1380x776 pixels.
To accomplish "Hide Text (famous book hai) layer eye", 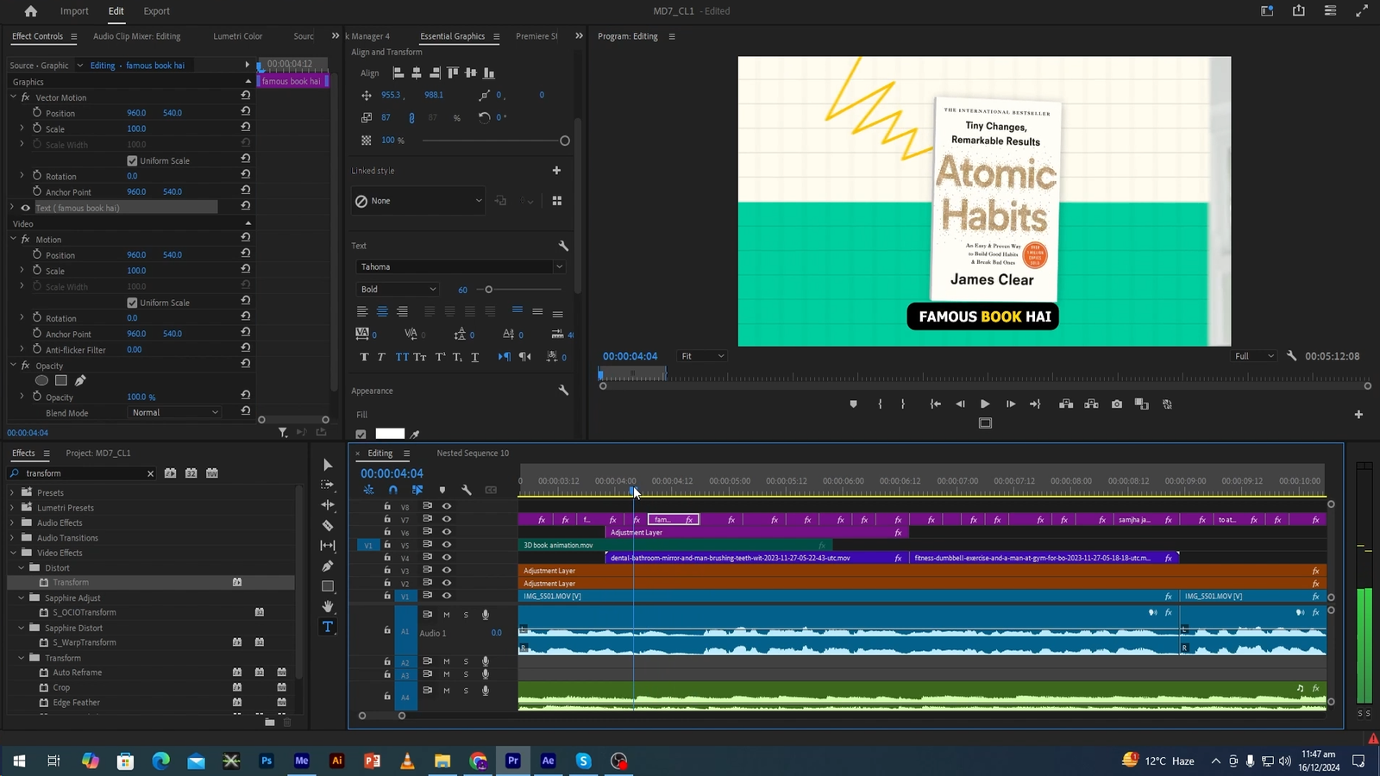I will point(25,208).
